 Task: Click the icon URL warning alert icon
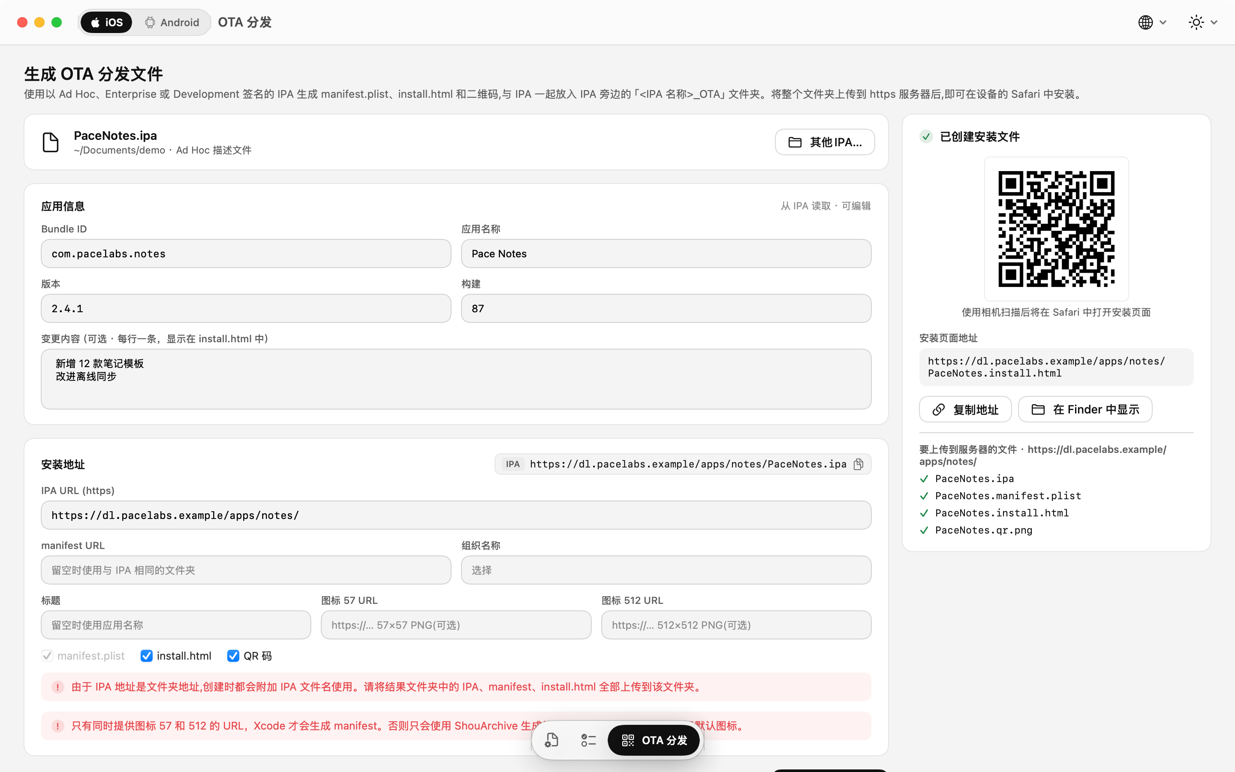pyautogui.click(x=57, y=726)
